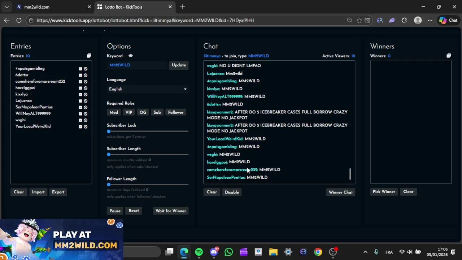
Task: Click the MM2WILD keyword input field
Action: 138,65
